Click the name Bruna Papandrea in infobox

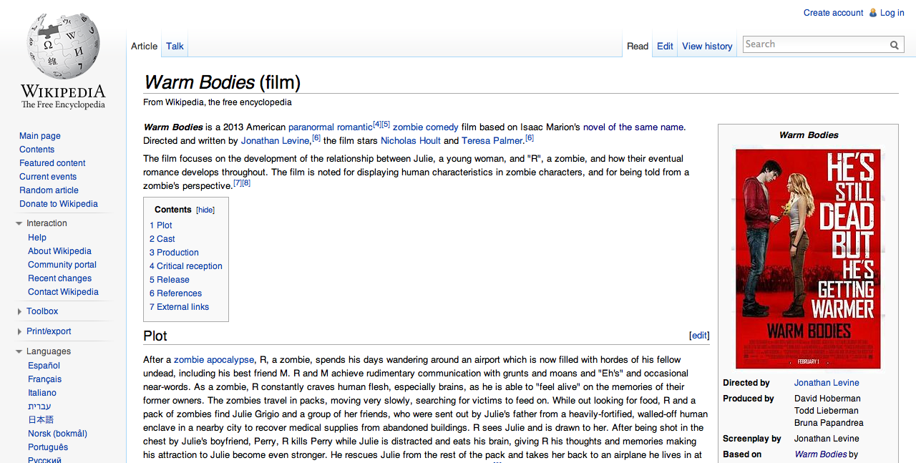pos(829,423)
